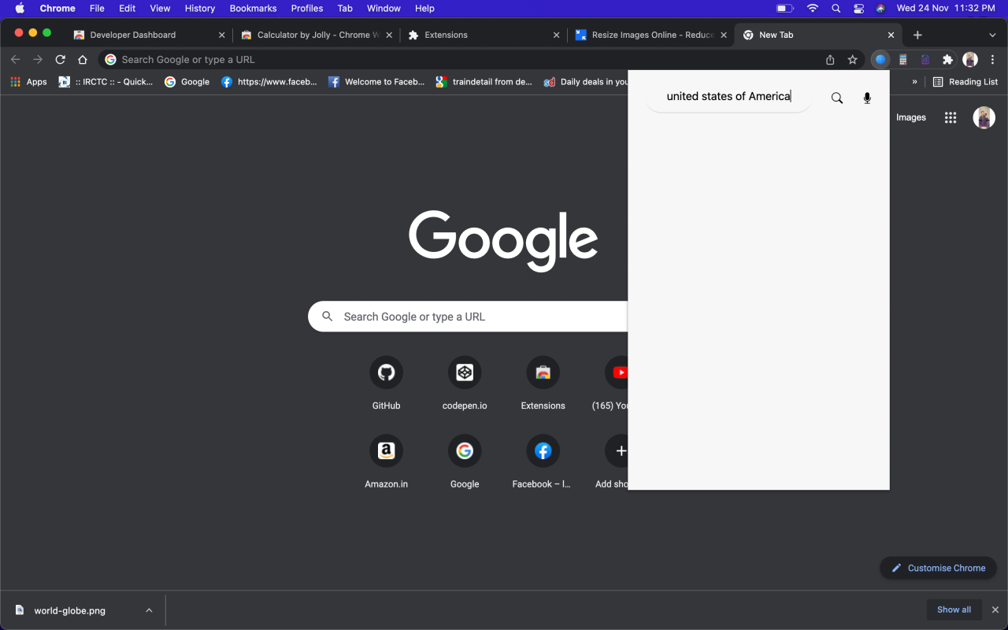Click the share page icon in the address bar
The width and height of the screenshot is (1008, 630).
pos(830,60)
